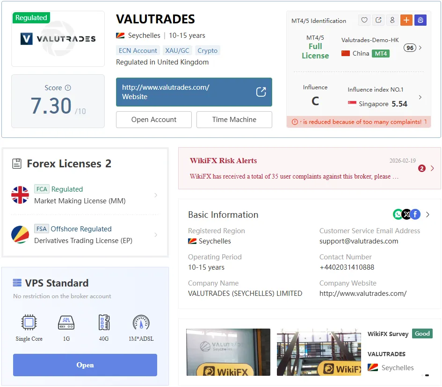Expand the FSA Derivatives Trading License chevron
The width and height of the screenshot is (442, 387).
(156, 235)
